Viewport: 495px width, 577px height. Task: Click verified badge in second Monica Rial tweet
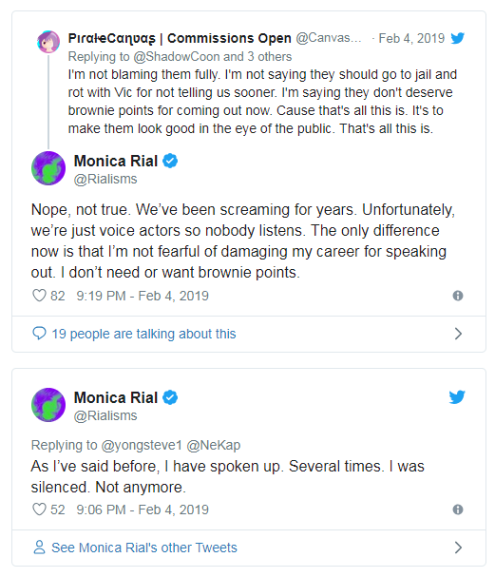tap(170, 397)
